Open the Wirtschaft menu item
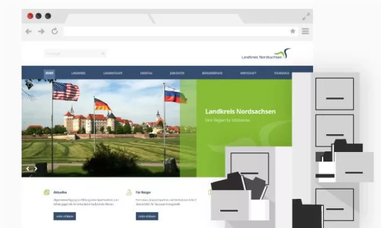Screen dimensions: 381x228 [x=248, y=73]
